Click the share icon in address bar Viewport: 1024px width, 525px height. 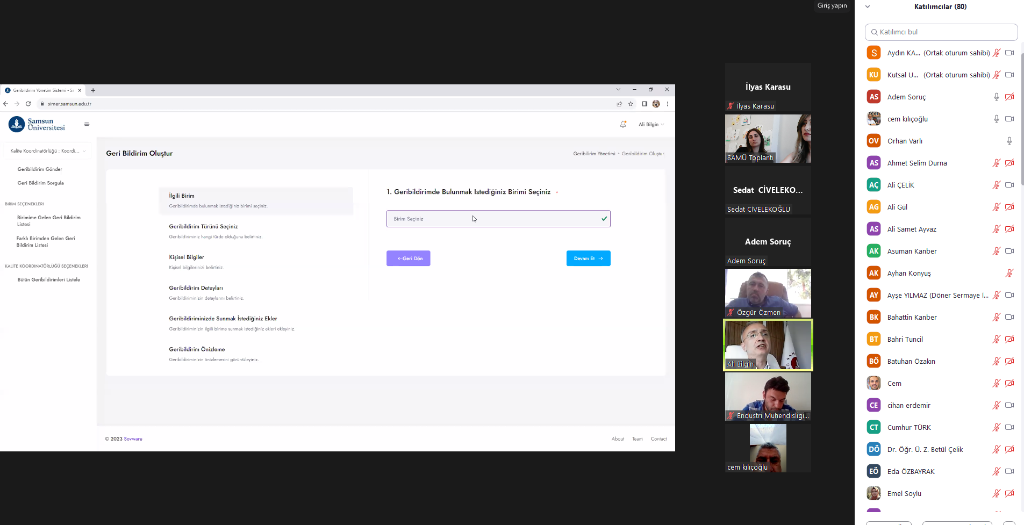619,104
